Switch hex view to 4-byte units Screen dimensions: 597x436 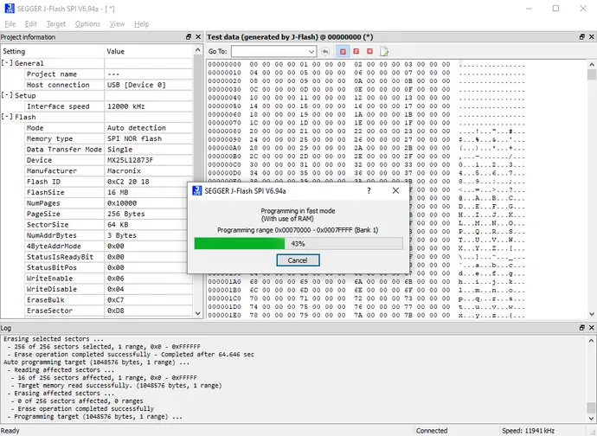coord(369,52)
